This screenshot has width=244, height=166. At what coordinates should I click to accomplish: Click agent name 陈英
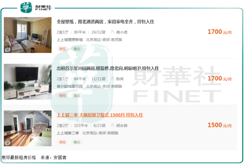pyautogui.click(x=120, y=79)
